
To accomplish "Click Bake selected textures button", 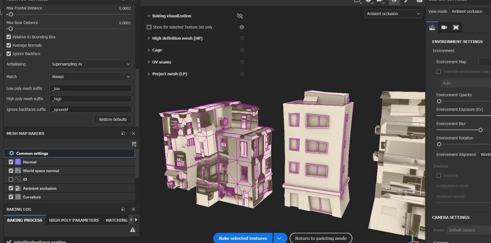I will tap(243, 238).
